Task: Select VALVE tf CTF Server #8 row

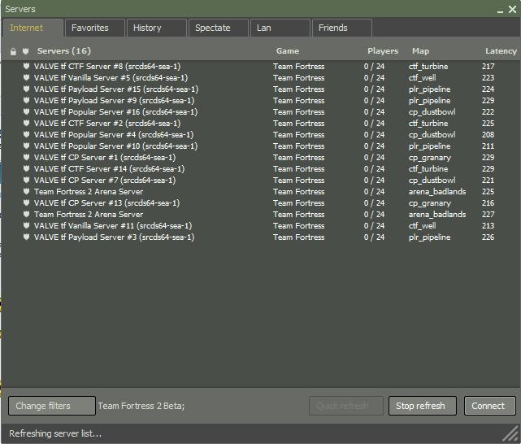Action: 260,66
